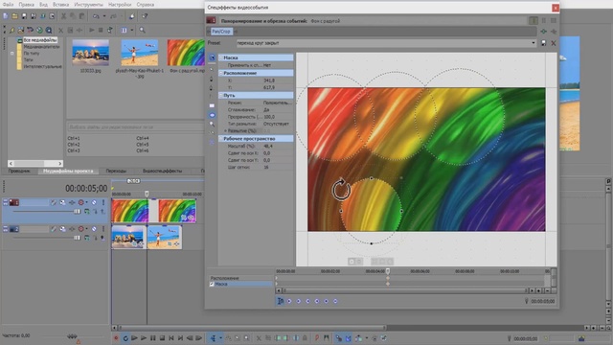Click Play in main transport bar
613x345 pixels.
click(x=144, y=338)
